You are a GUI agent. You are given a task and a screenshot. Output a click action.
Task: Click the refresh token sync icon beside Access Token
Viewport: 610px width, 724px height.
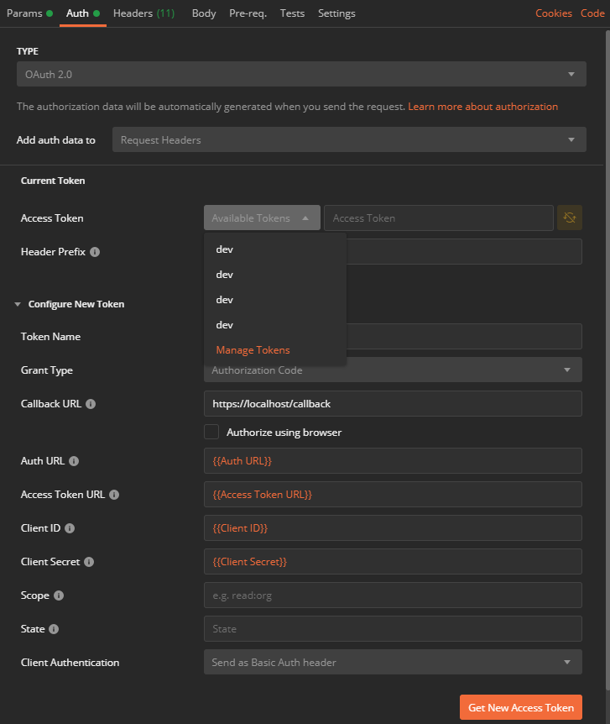[570, 218]
